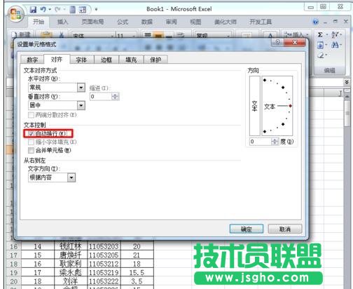Viewport: 353px width, 289px height.
Task: Expand the 水平对齐 horizontal alignment dropdown
Action: click(x=81, y=88)
